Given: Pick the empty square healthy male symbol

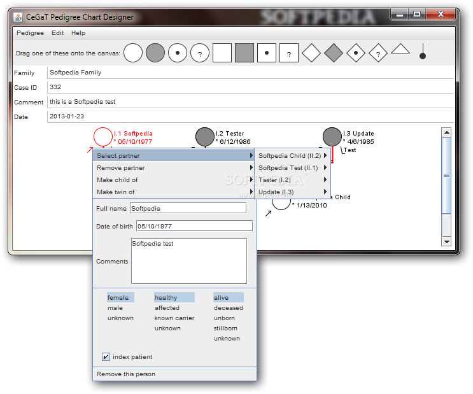Looking at the screenshot, I should 222,53.
